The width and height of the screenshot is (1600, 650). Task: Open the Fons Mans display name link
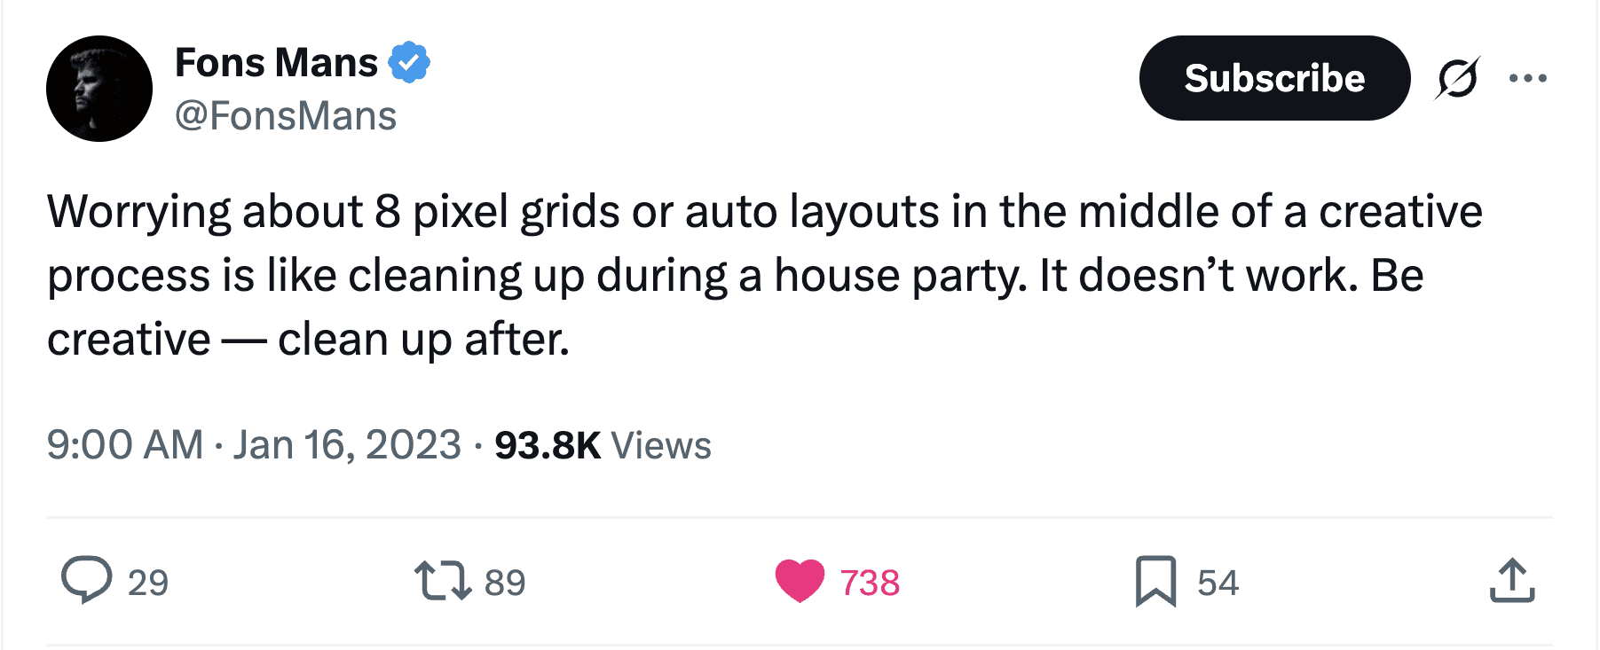point(276,62)
